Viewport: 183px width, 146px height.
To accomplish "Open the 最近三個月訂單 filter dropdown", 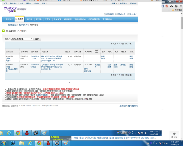I will [x=22, y=39].
